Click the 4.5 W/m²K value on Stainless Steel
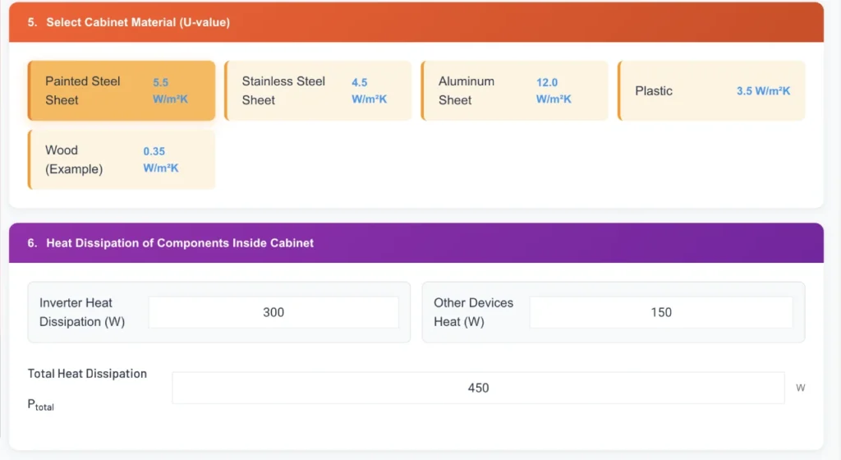Viewport: 841px width, 460px height. point(369,90)
